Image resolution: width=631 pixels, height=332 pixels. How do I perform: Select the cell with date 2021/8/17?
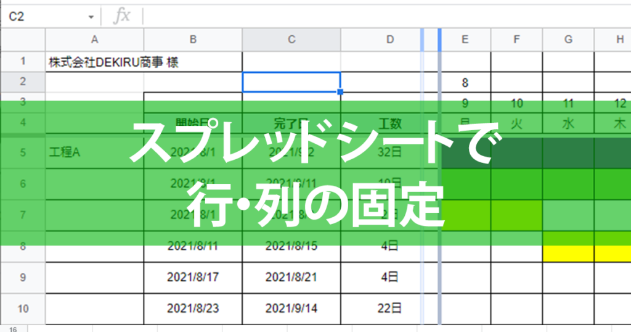(193, 278)
